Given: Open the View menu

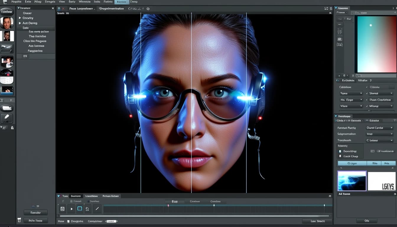Looking at the screenshot, I should [x=62, y=2].
